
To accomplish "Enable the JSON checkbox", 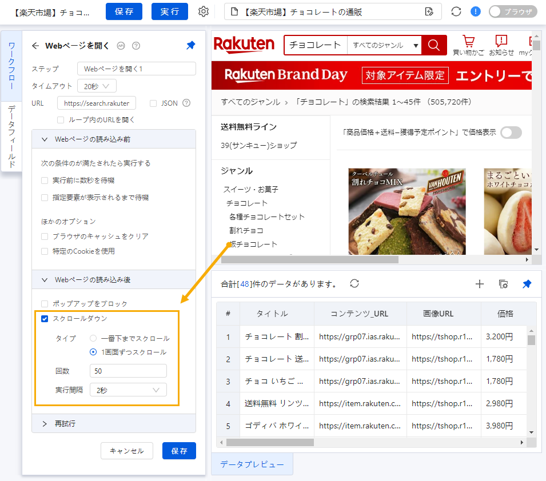I will (x=153, y=103).
